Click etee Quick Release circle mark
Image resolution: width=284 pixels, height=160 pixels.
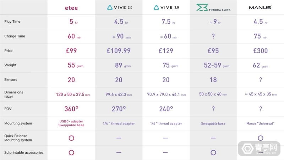(71, 138)
